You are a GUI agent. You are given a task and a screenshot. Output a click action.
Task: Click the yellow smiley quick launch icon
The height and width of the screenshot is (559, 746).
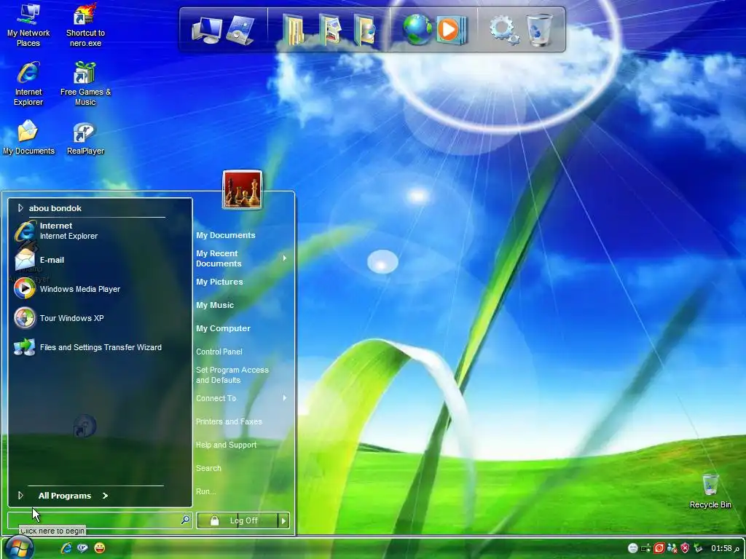99,548
